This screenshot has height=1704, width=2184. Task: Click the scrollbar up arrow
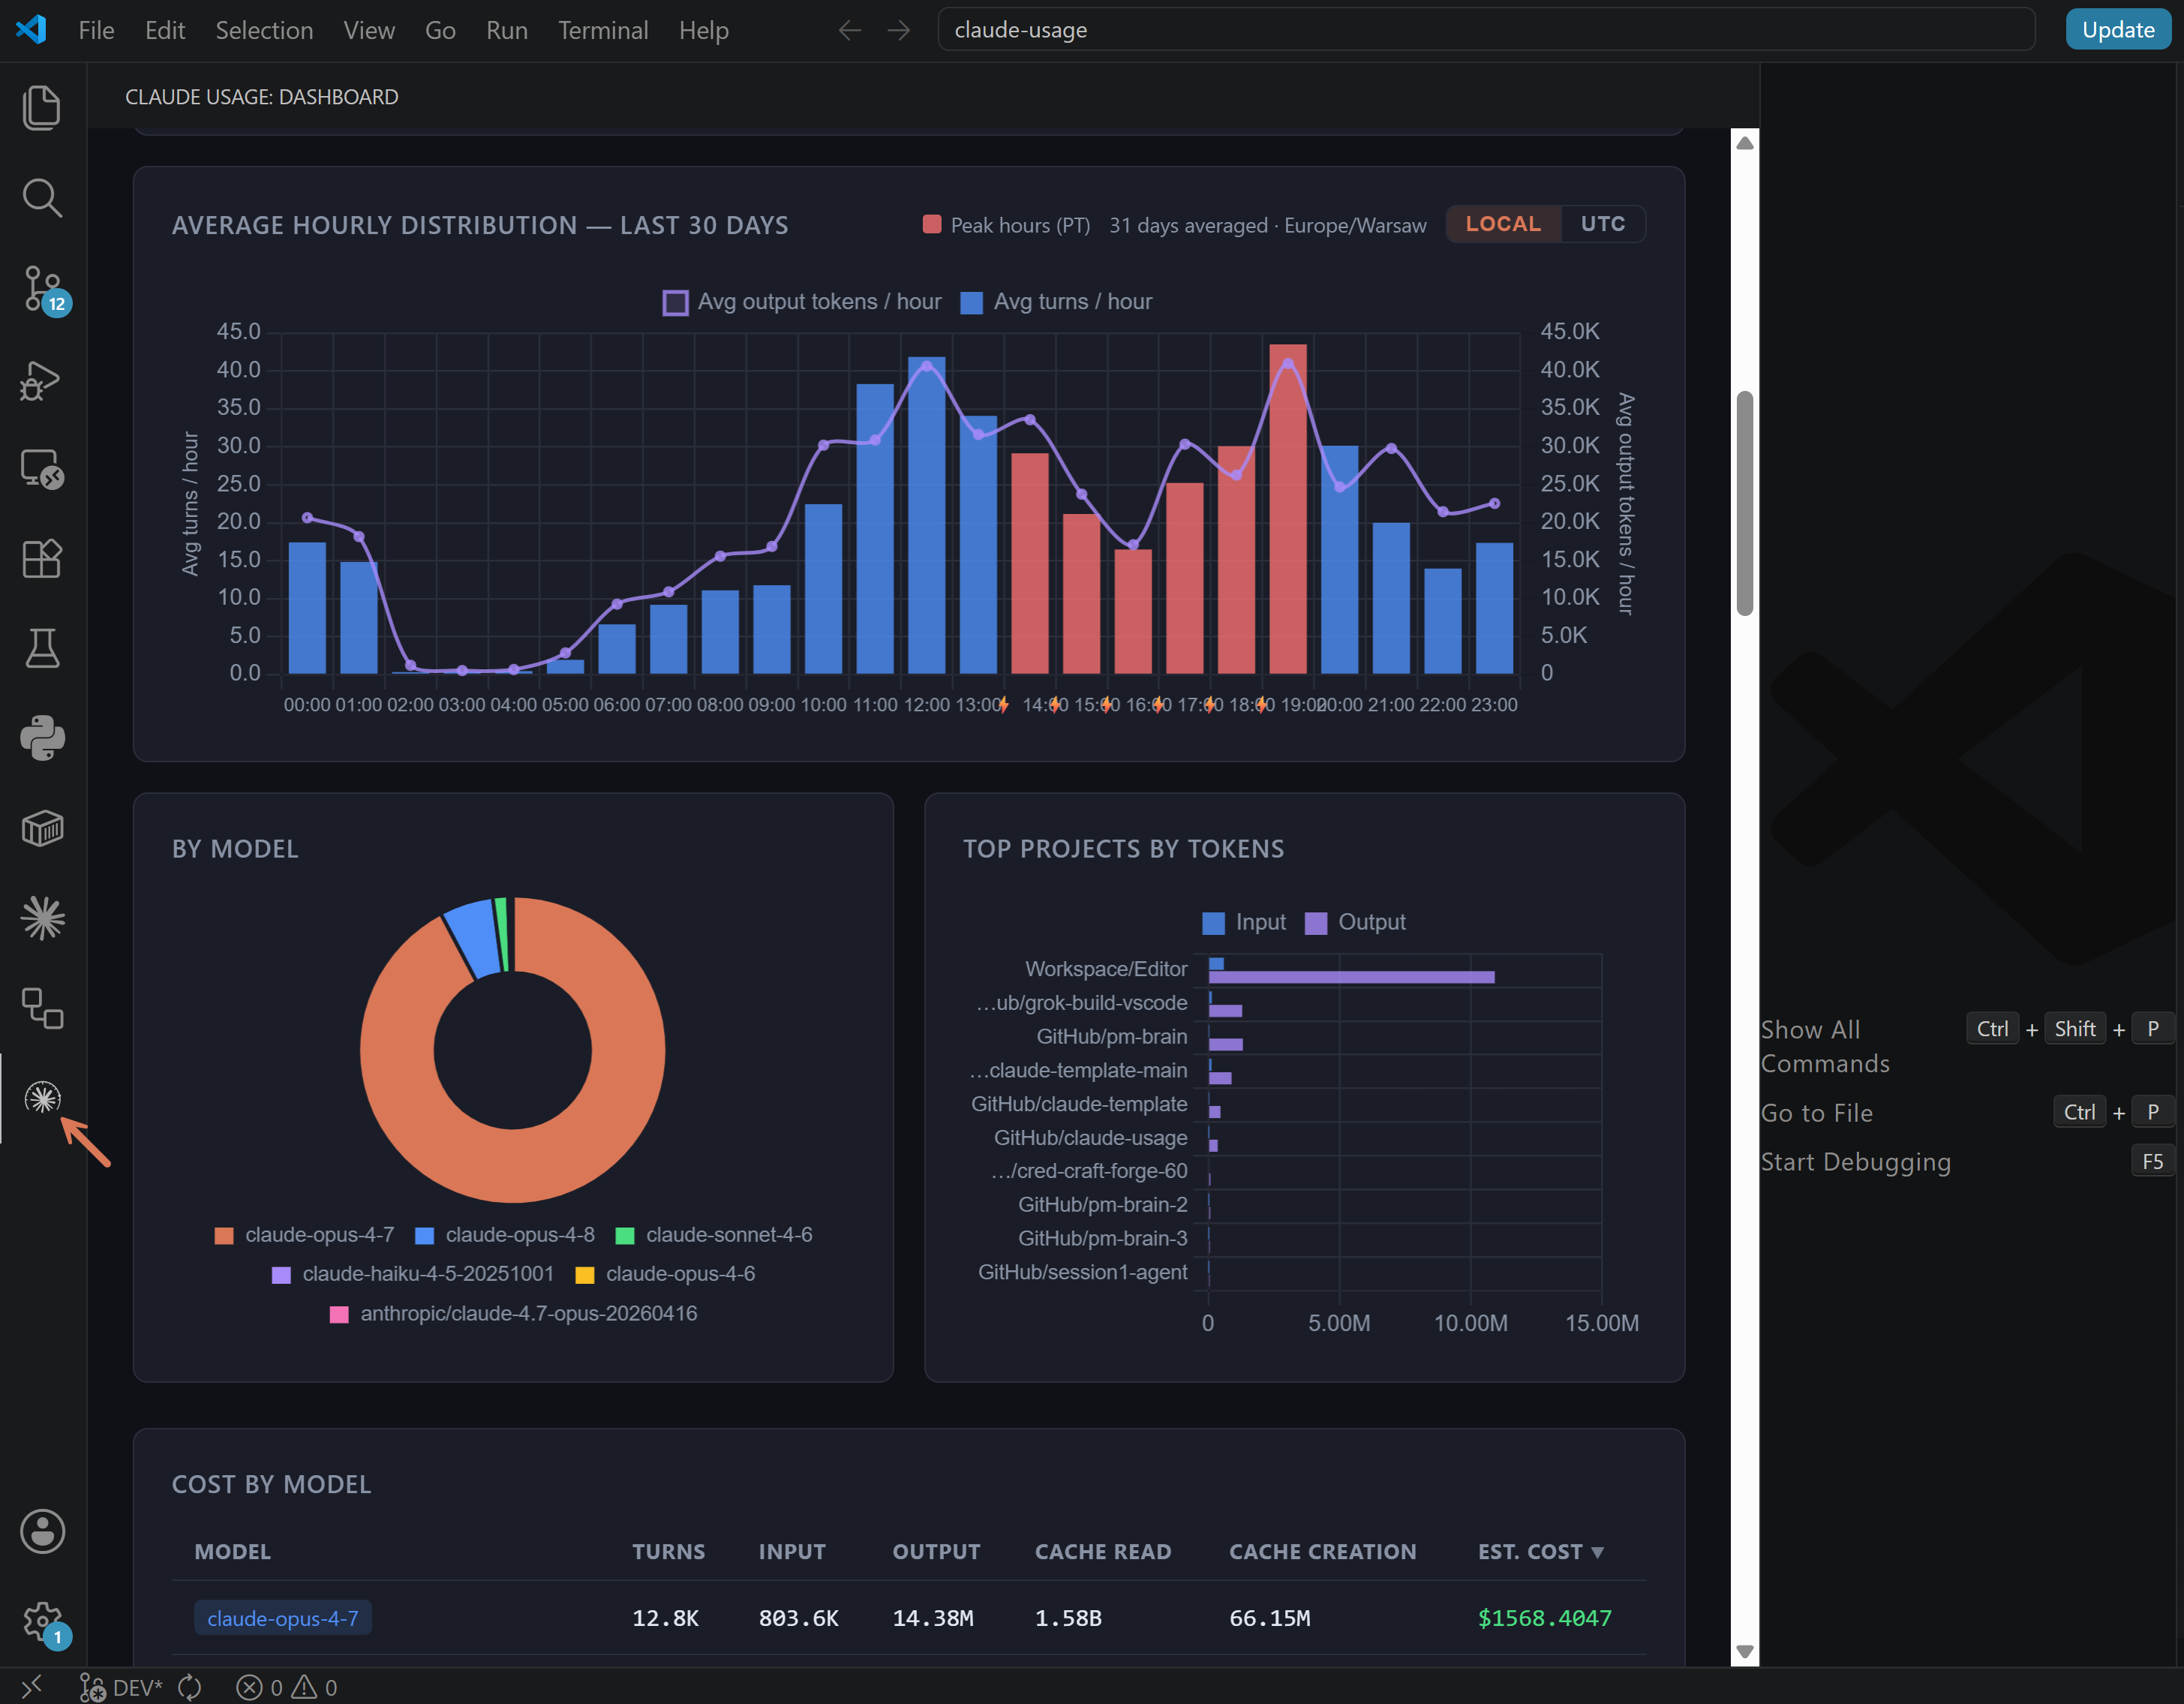[1745, 143]
